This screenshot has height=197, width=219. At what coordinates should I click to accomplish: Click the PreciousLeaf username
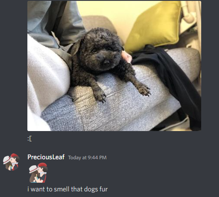pyautogui.click(x=46, y=157)
